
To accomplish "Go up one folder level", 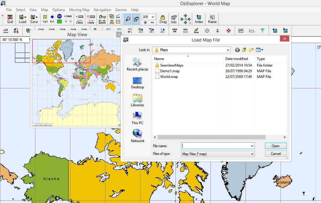I will (x=244, y=50).
